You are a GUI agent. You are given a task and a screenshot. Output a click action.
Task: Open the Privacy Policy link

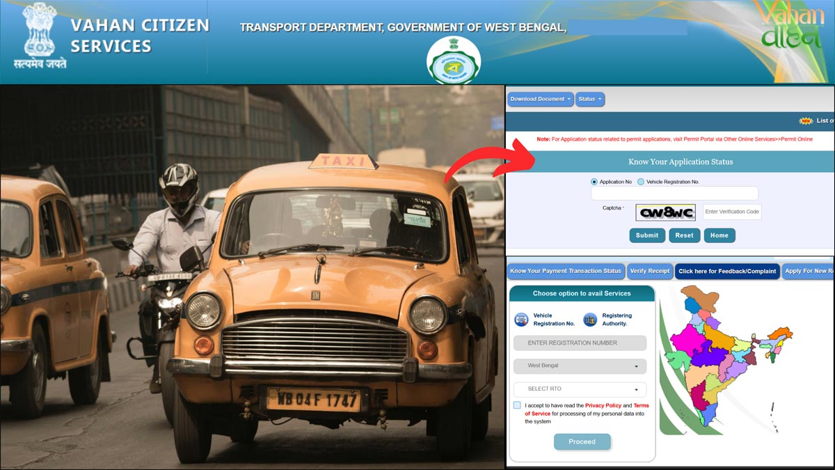[x=602, y=405]
